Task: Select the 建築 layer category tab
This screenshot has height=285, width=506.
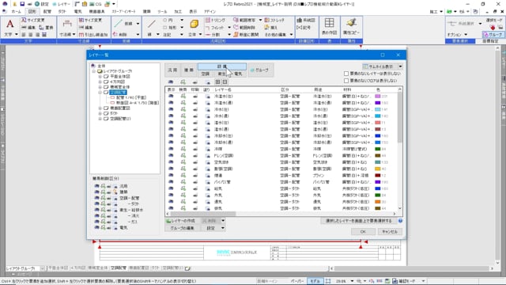Action: (x=189, y=70)
